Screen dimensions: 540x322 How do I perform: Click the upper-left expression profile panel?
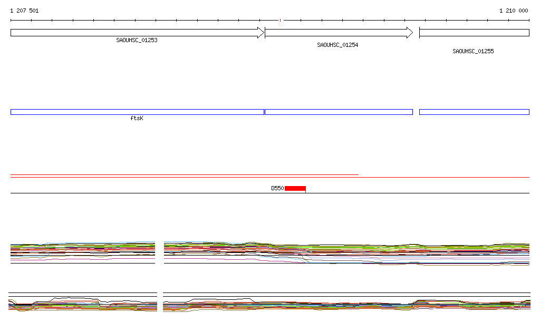click(83, 252)
